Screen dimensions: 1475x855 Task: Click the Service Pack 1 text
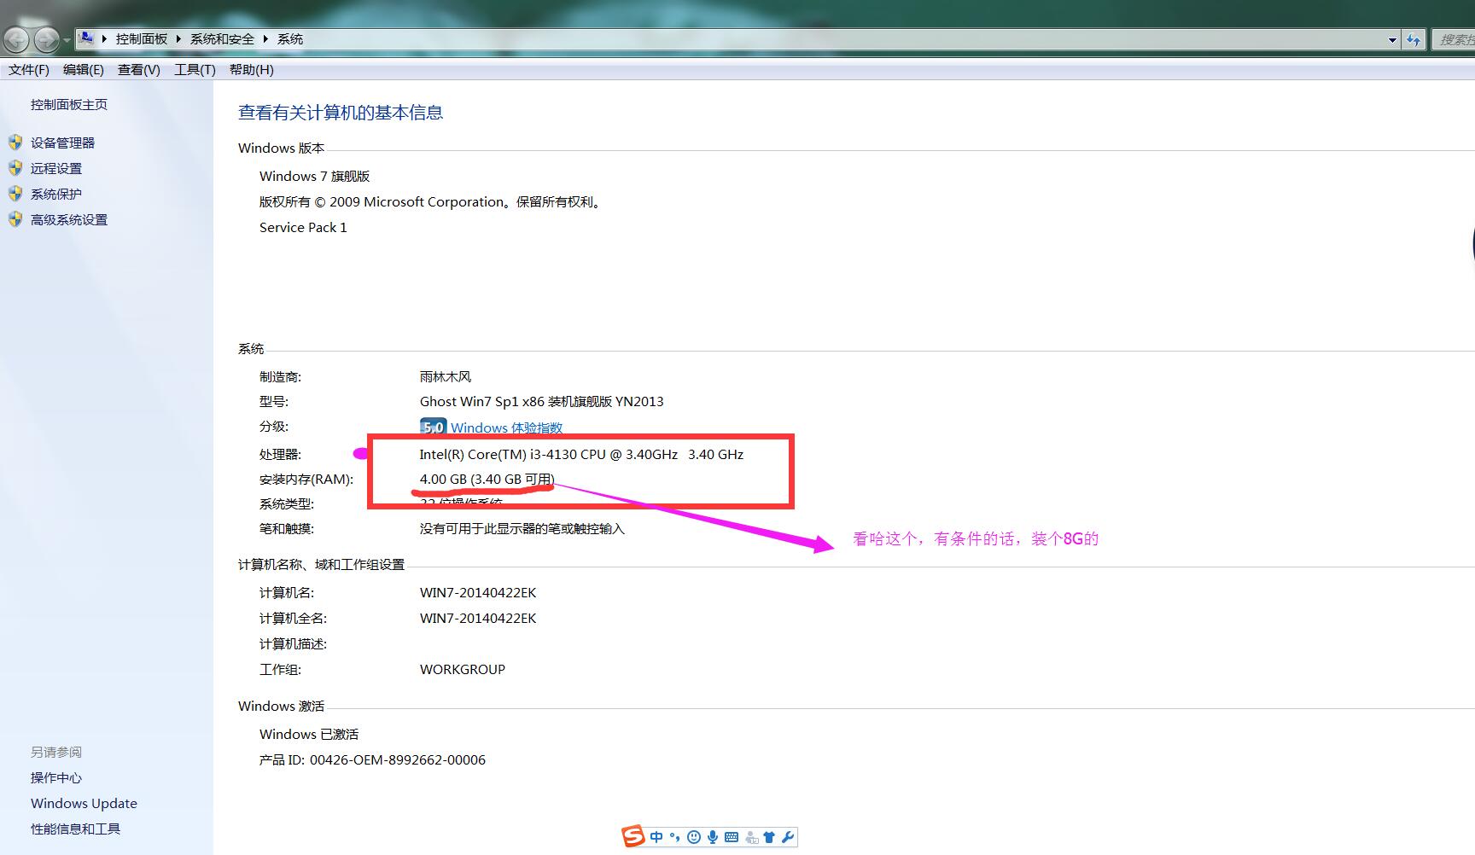[x=303, y=228]
